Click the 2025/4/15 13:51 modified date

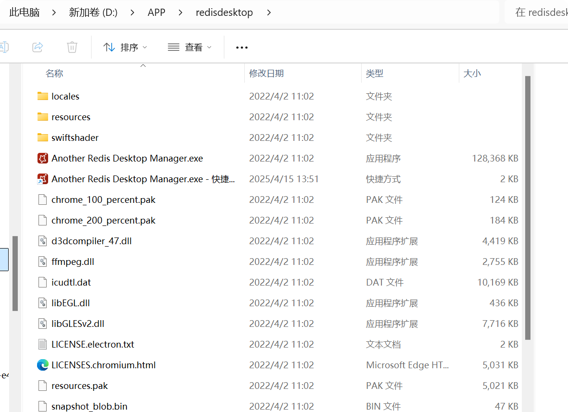pyautogui.click(x=284, y=179)
